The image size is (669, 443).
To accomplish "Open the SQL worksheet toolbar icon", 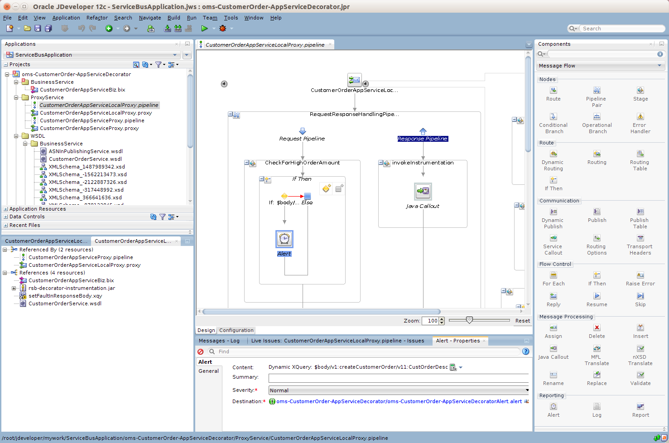I will 151,28.
